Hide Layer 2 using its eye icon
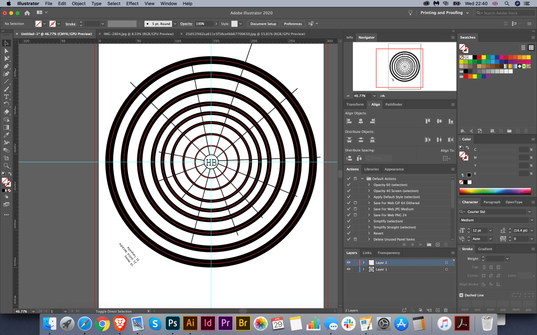The width and height of the screenshot is (537, 335). (348, 262)
